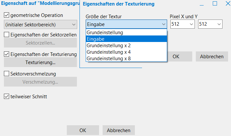Viewport: 231px width, 136px height.
Task: Enable the Sektorverschmelzung checkbox
Action: coord(7,74)
